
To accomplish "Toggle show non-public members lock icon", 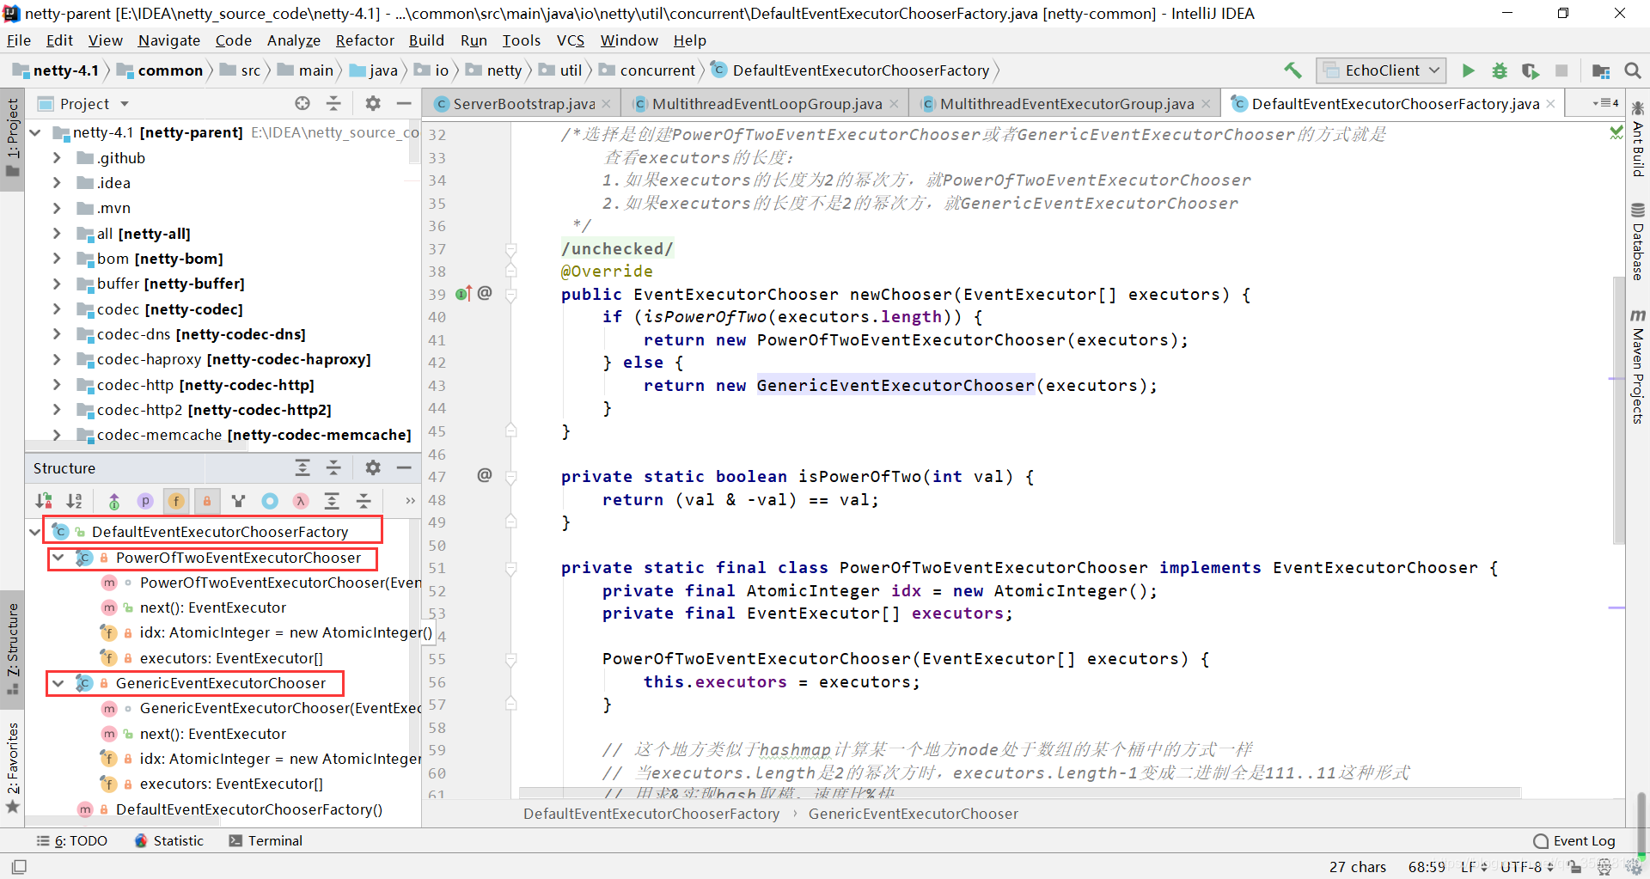I will click(x=207, y=500).
